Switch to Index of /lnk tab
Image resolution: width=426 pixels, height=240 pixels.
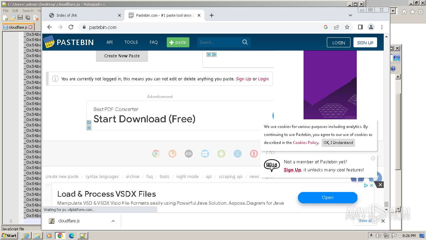[86, 15]
